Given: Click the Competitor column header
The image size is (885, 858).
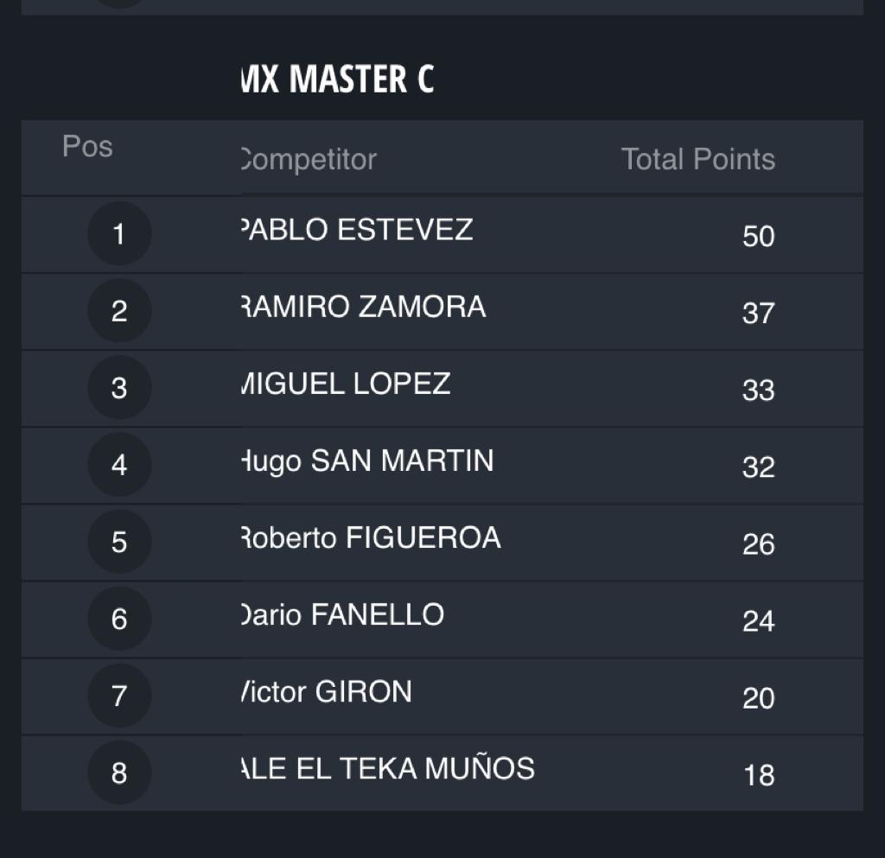Looking at the screenshot, I should click(308, 160).
